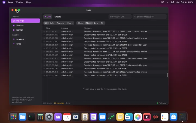Image resolution: width=196 pixels, height=123 pixels.
Task: Open the Help menu
Action: (x=28, y=2)
